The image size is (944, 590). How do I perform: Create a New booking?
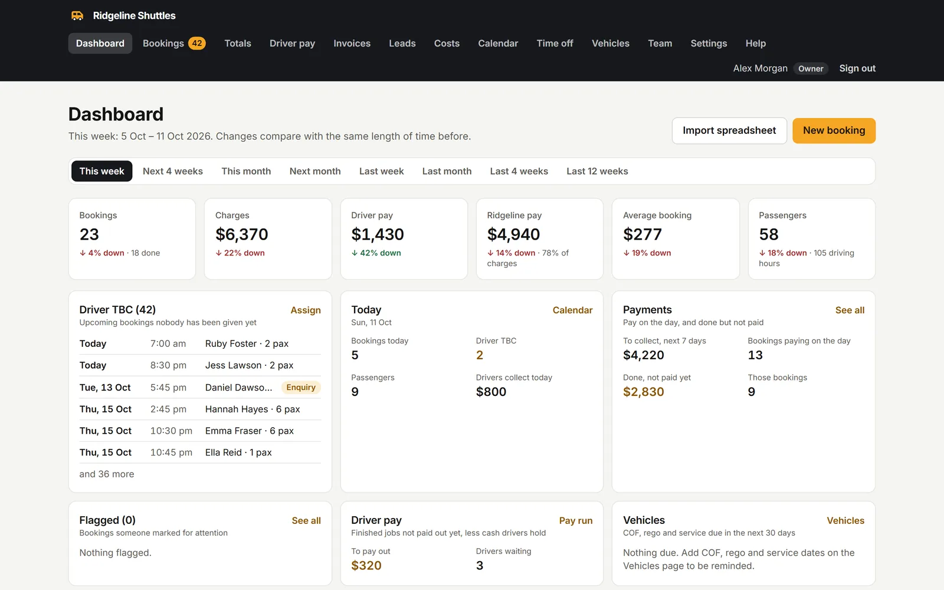834,130
